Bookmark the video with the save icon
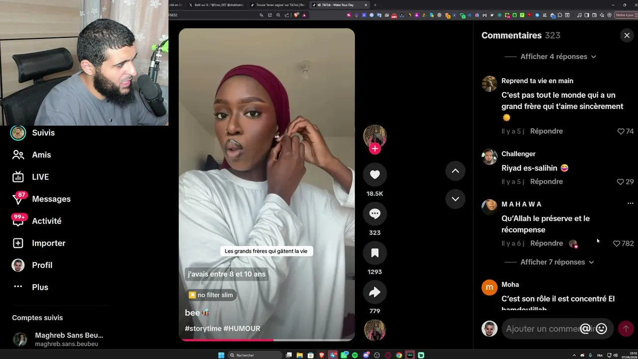Viewport: 638px width, 359px height. coord(375,253)
